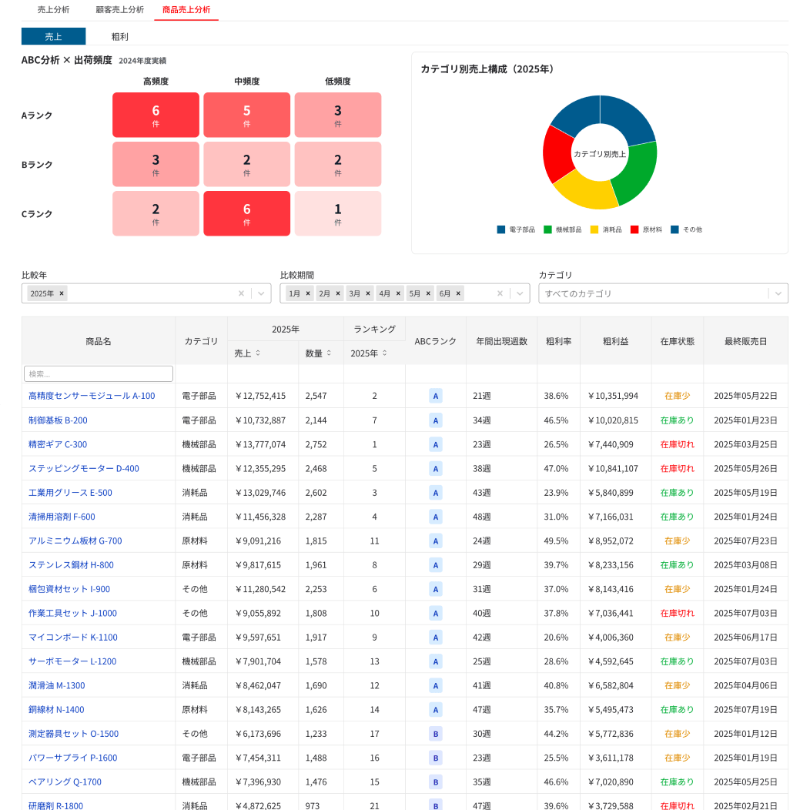Open アルミニウム板材 G-700 product link
810x810 pixels.
click(x=75, y=541)
